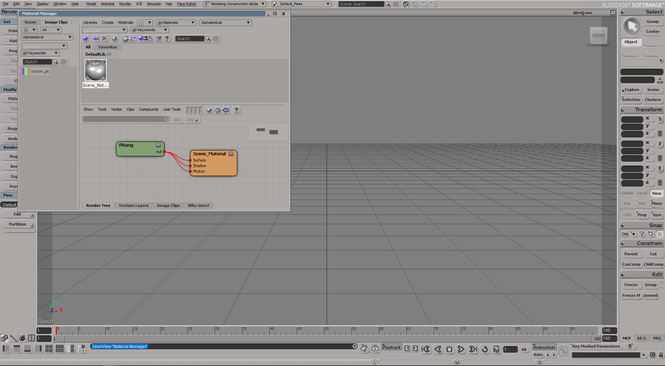Click the globe with plus icon

[115, 39]
